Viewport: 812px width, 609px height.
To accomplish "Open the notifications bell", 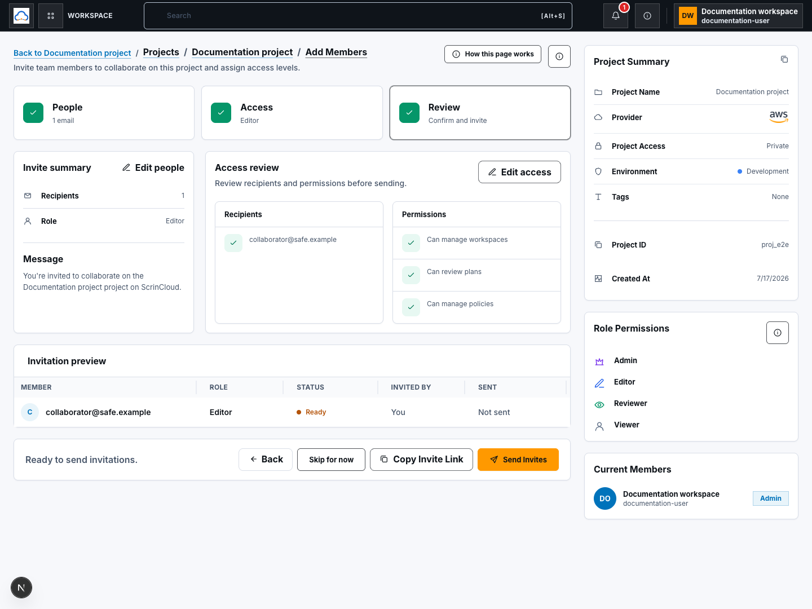I will coord(616,16).
